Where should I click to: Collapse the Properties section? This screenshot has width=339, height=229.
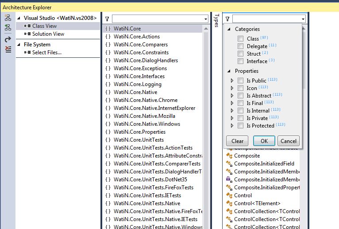pyautogui.click(x=229, y=71)
